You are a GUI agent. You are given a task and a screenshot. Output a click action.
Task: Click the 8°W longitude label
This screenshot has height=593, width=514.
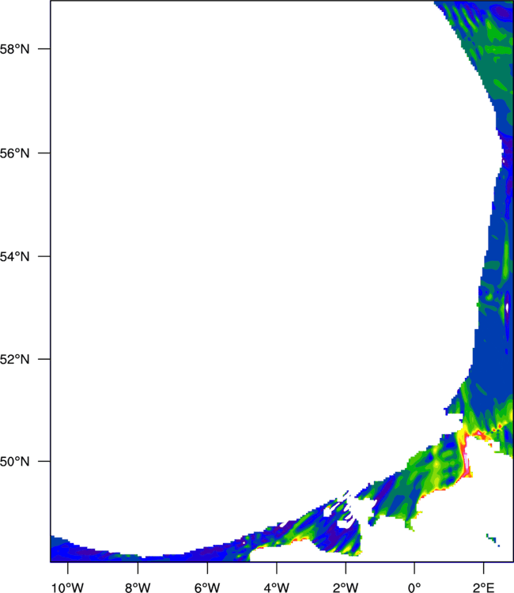coord(138,587)
